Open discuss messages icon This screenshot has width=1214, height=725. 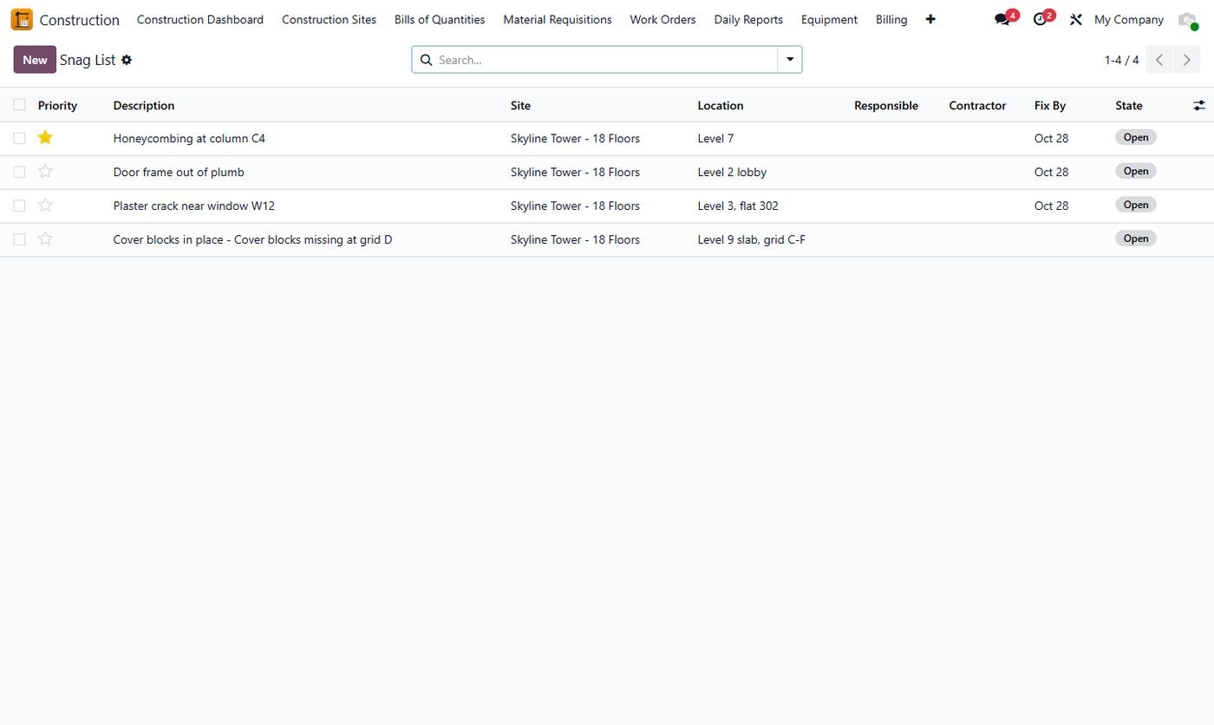click(x=1002, y=19)
